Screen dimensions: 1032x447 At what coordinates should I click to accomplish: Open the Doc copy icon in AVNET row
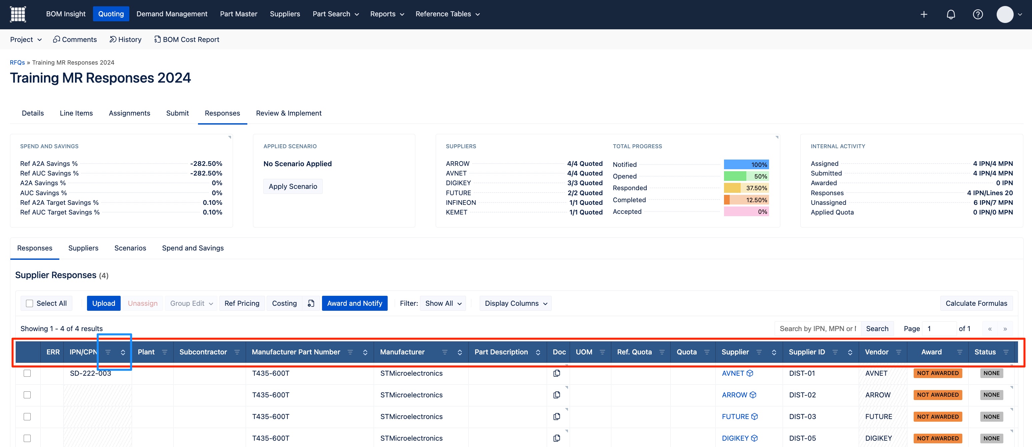556,373
